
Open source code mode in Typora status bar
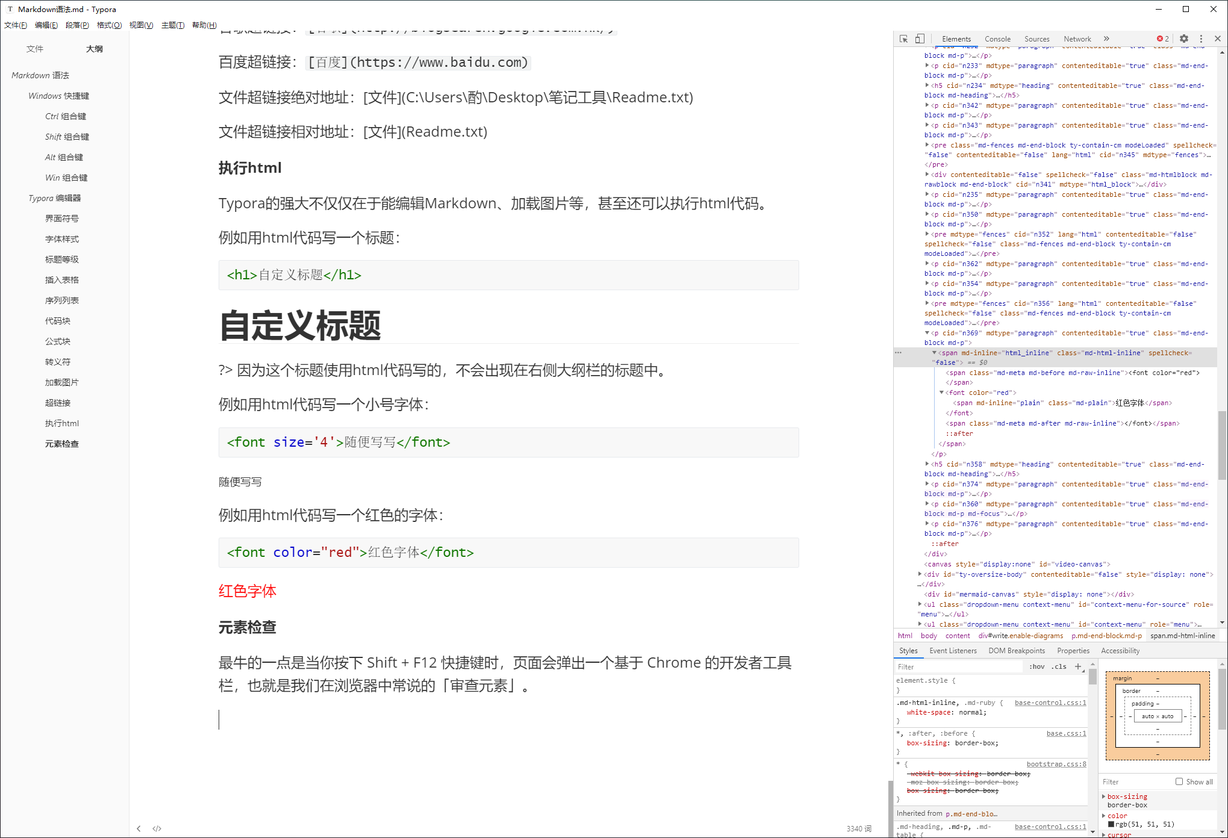pos(157,828)
